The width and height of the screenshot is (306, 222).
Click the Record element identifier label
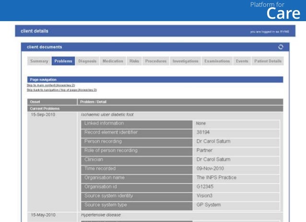coord(111,132)
